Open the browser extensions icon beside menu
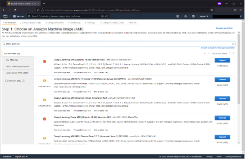Screen dimensions: 245x159 [235, 10]
